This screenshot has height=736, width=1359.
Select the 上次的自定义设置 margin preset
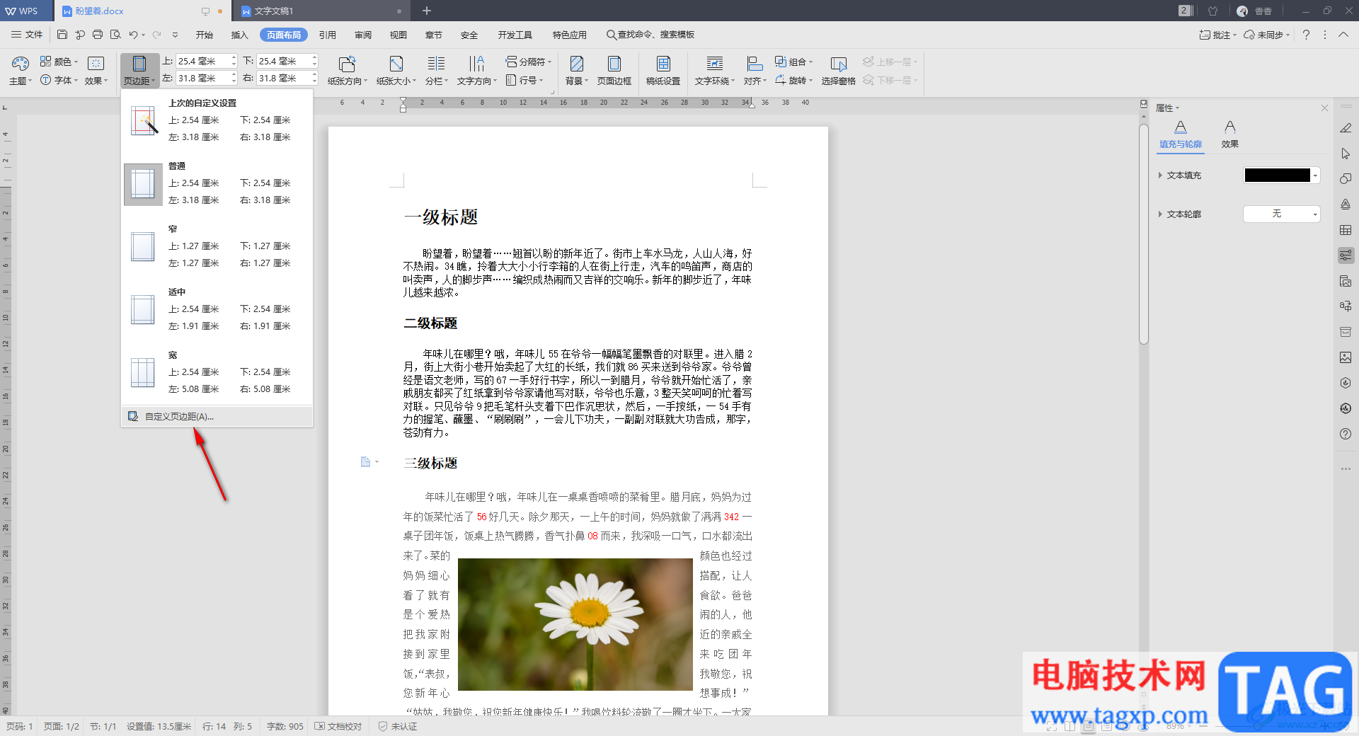pos(217,121)
